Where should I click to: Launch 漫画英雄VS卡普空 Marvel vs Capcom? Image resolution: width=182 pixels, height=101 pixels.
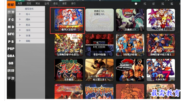tap(69, 45)
